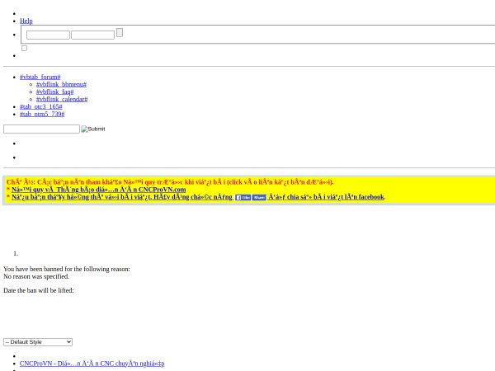Image resolution: width=495 pixels, height=371 pixels.
Task: Open the forum rules link ending CNCProVN.com
Action: (x=98, y=190)
